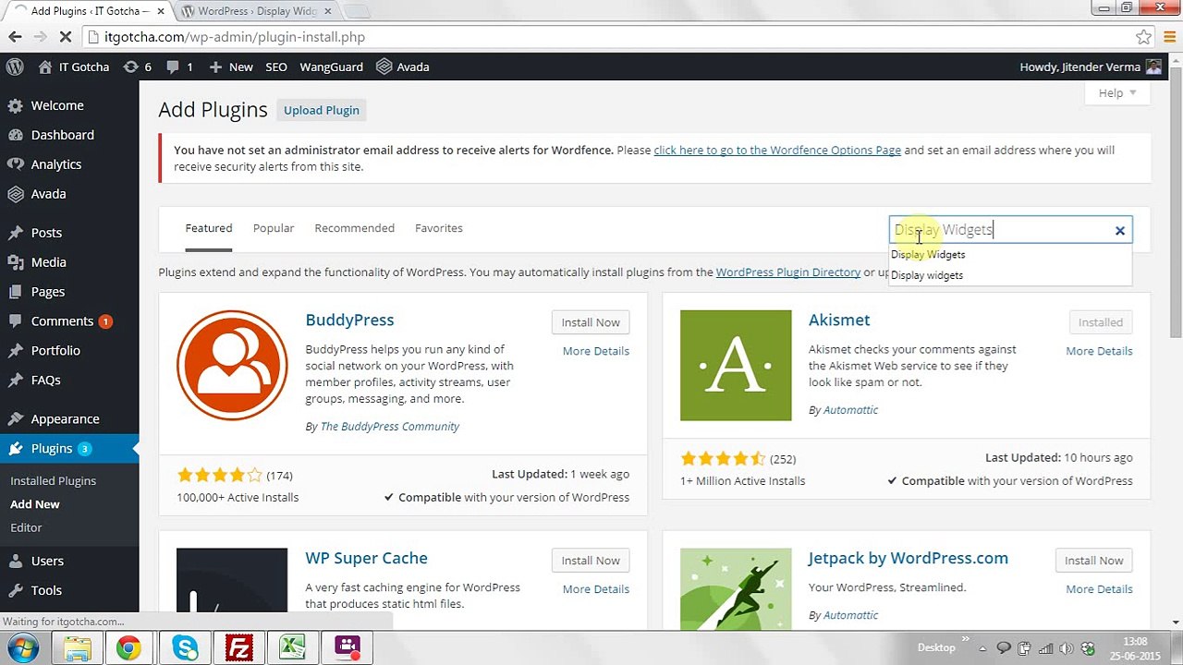View More Details for WP Super Cache
1183x665 pixels.
point(596,589)
